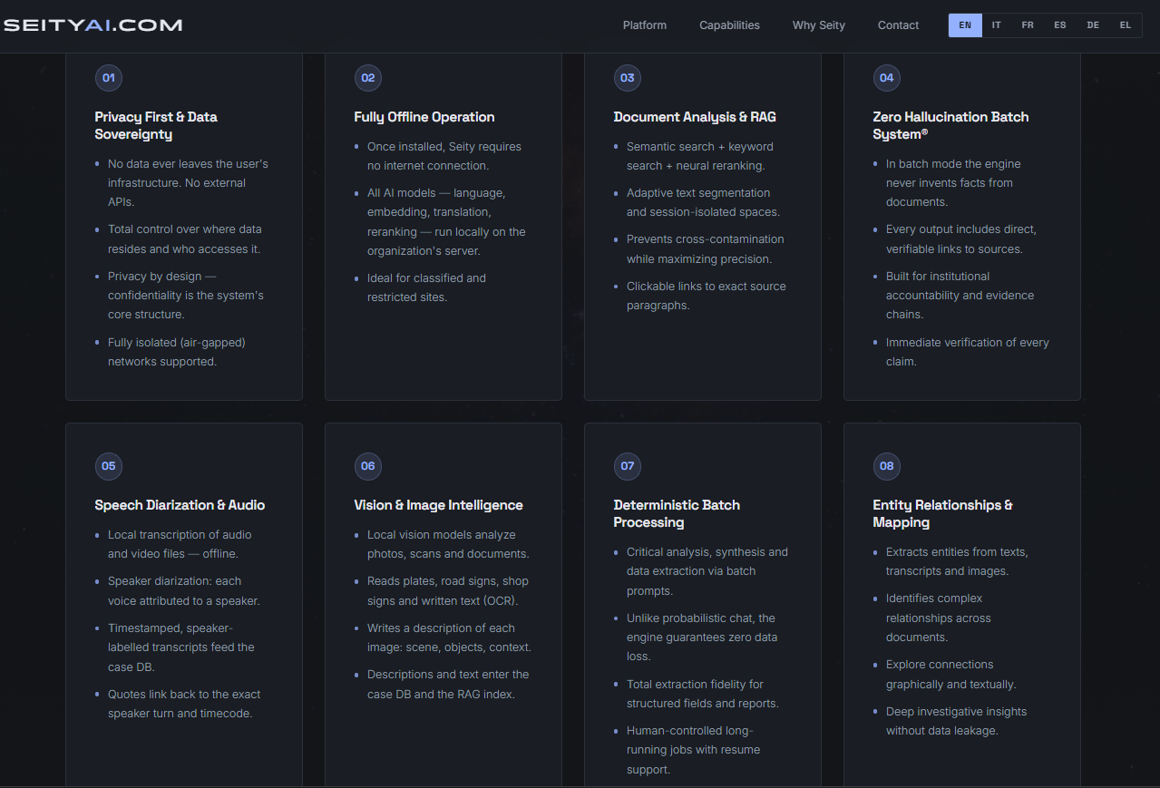Click the 04 number badge
This screenshot has width=1160, height=788.
click(x=887, y=78)
